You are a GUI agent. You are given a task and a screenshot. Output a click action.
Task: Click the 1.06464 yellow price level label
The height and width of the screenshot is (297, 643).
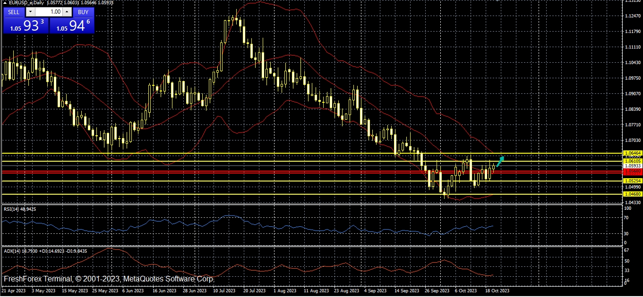(x=632, y=153)
